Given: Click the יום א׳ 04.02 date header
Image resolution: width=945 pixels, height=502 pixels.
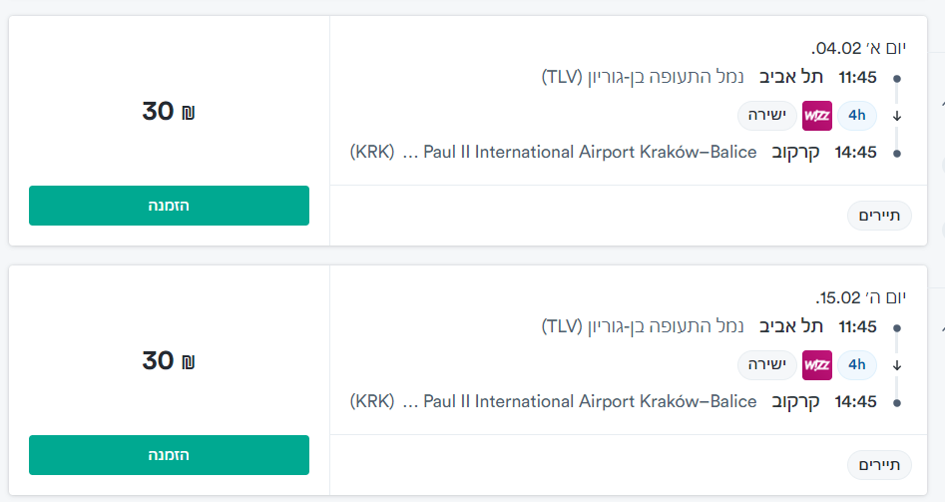Looking at the screenshot, I should 860,48.
